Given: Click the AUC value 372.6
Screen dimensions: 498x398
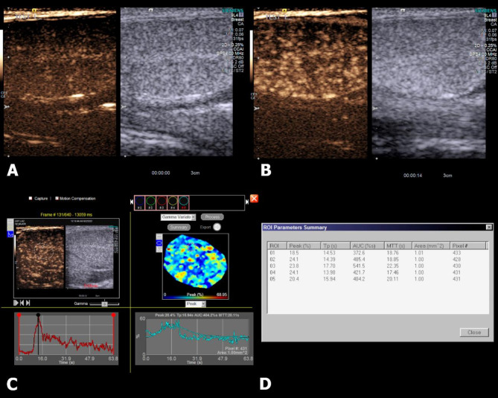Looking at the screenshot, I should (359, 253).
